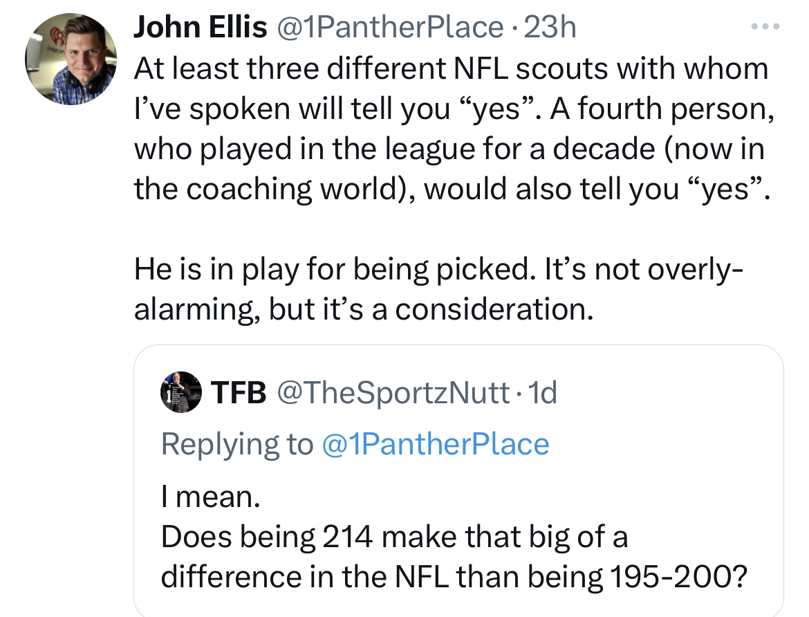Open the tweet's 23h timestamp
The height and width of the screenshot is (617, 809).
click(x=550, y=28)
